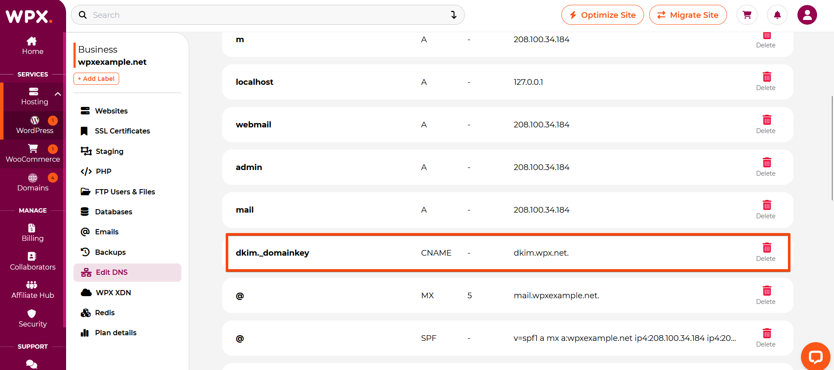Click wpxexample.net domain title
This screenshot has width=834, height=370.
(x=112, y=62)
